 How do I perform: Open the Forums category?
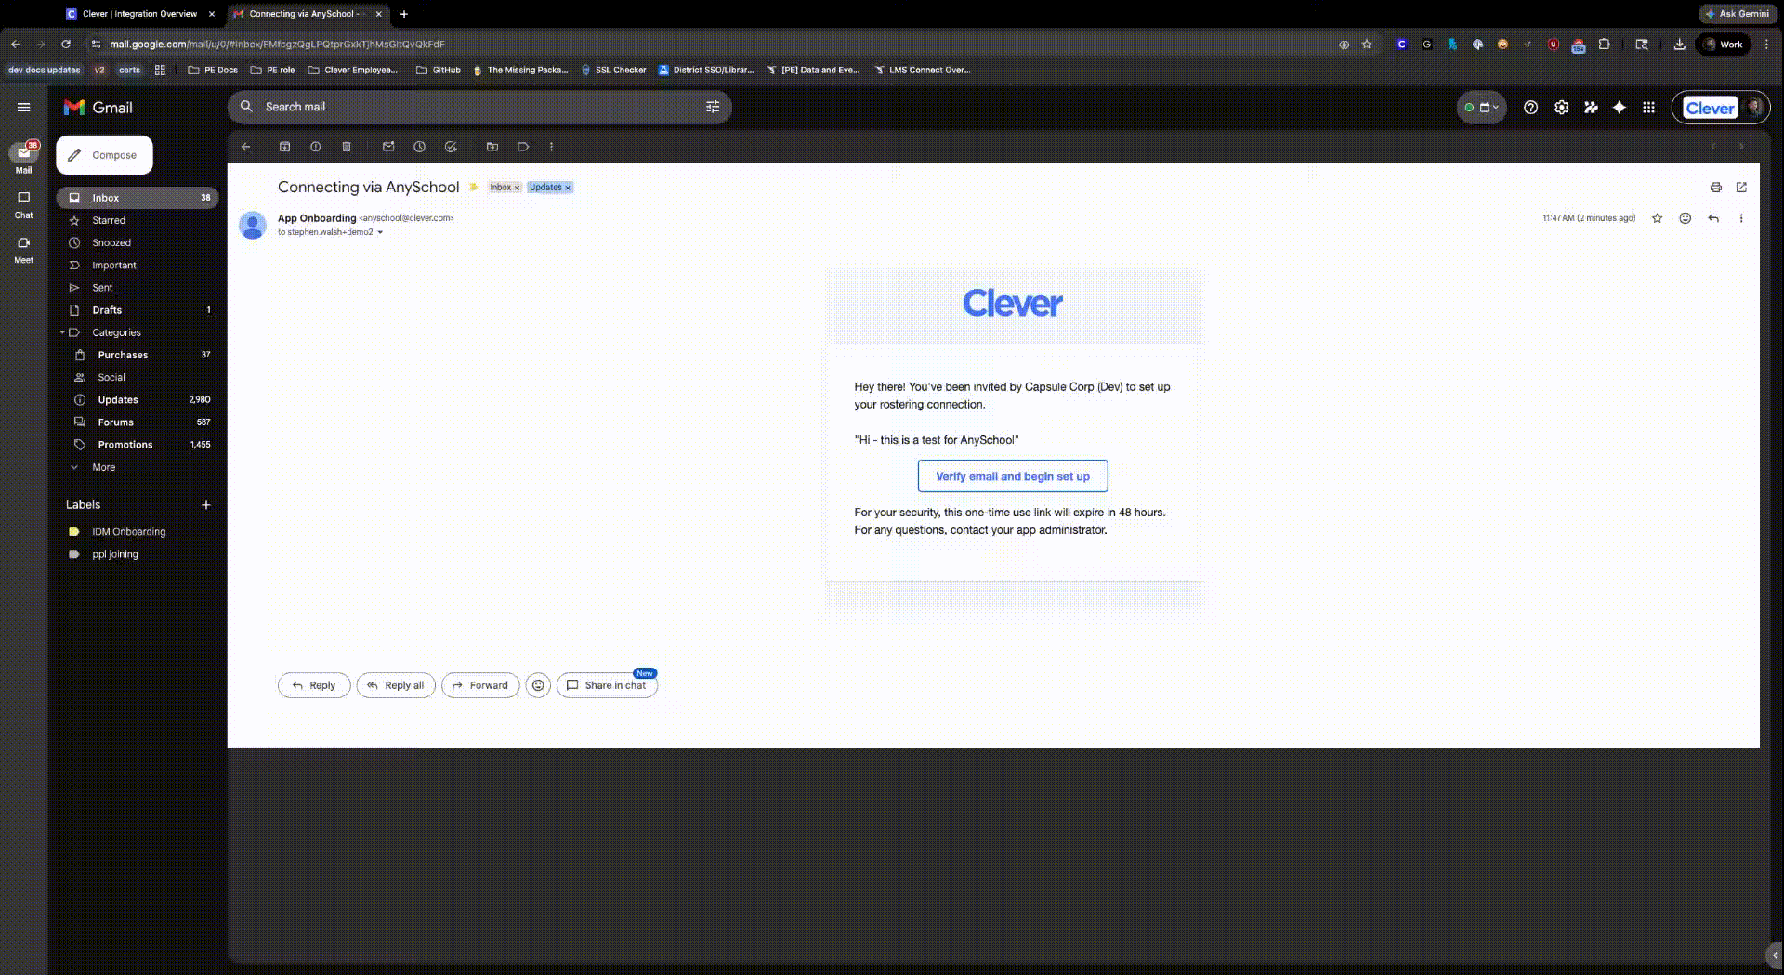(x=138, y=422)
